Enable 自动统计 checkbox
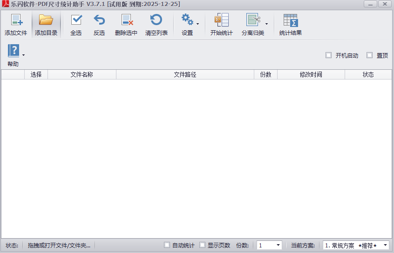394x253 pixels. pos(167,245)
